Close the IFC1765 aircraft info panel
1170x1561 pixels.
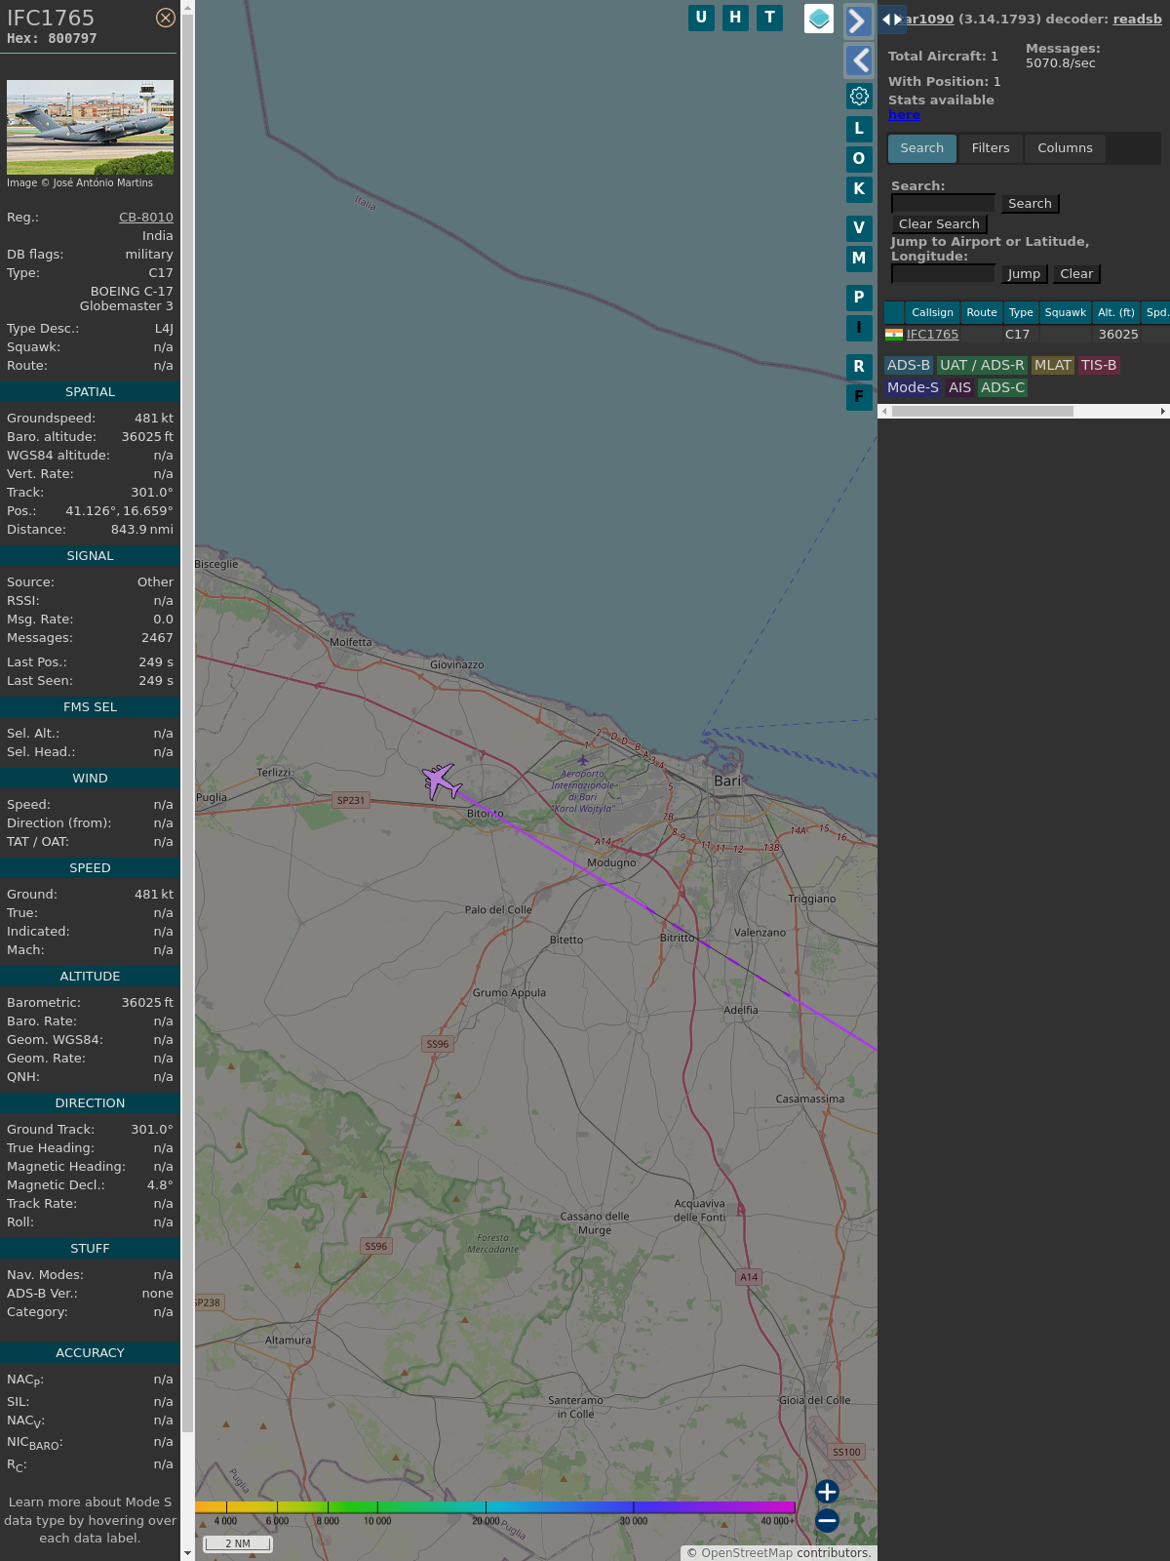[166, 18]
